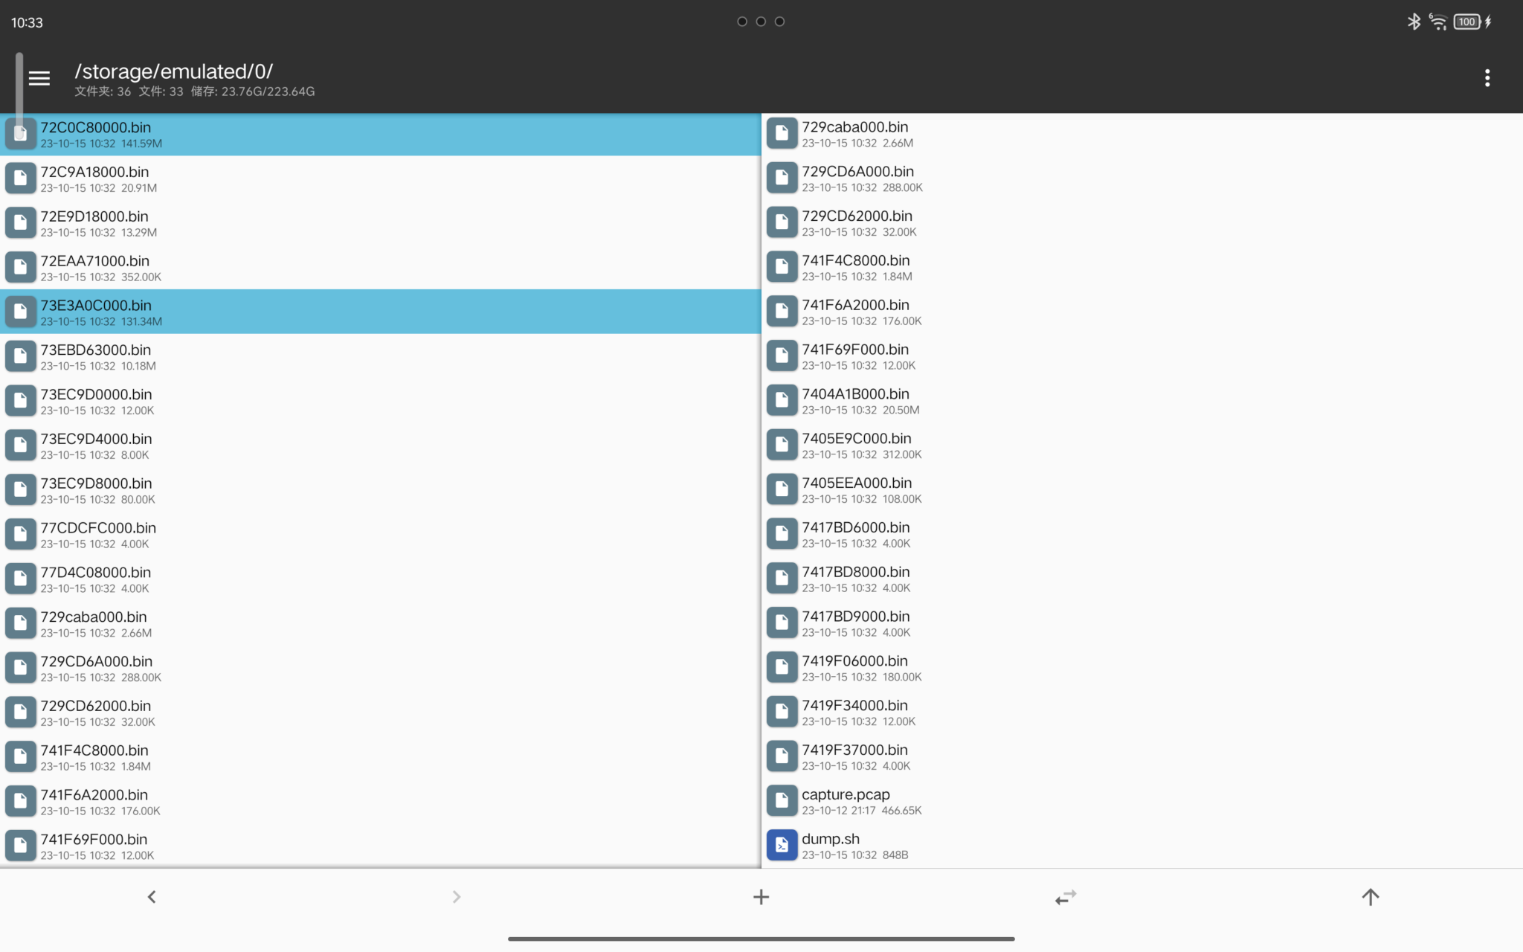Tap the swap panes arrows icon
Viewport: 1523px width, 952px height.
[1066, 897]
